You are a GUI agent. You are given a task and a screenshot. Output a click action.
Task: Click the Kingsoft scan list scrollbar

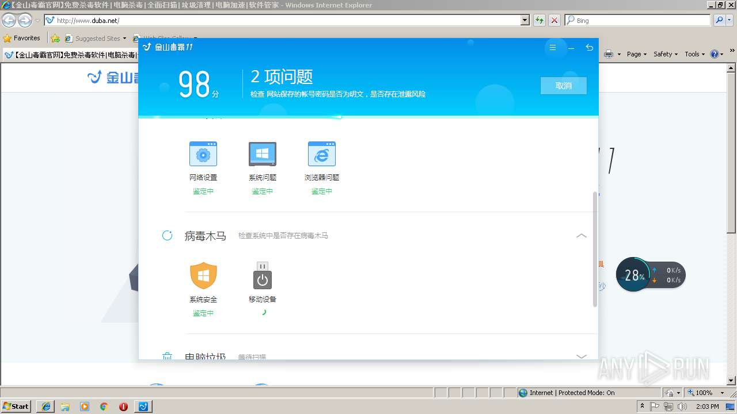pos(595,249)
